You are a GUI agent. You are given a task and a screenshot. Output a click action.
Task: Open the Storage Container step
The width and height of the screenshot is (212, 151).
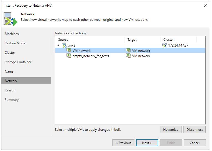(18, 62)
